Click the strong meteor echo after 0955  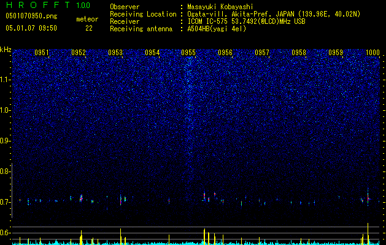point(204,196)
